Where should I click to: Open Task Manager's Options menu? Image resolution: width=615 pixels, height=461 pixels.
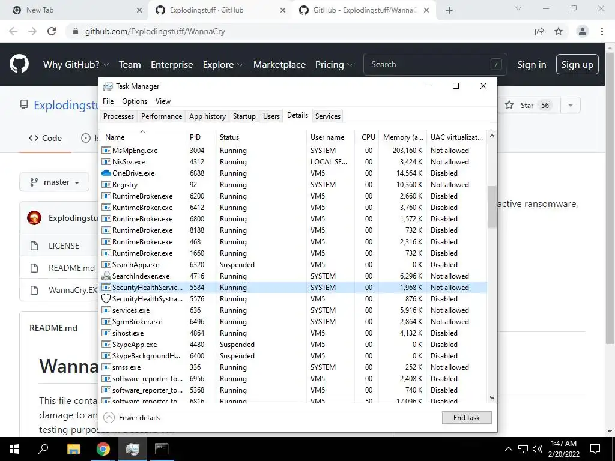point(135,101)
